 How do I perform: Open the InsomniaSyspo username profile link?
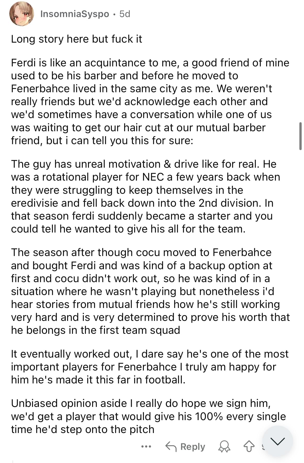[75, 14]
